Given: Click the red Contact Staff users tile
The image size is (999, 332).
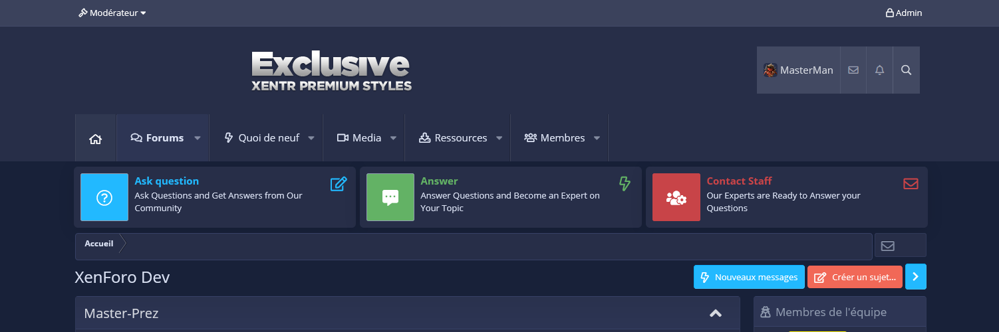Looking at the screenshot, I should [x=676, y=197].
